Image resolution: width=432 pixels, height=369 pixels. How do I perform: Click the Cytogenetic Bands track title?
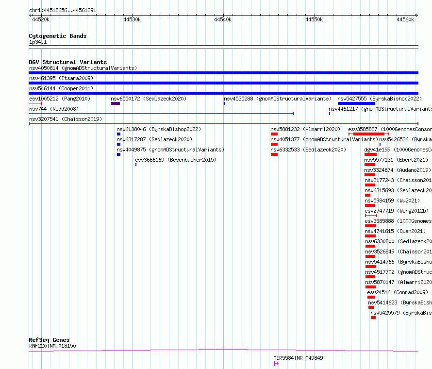58,36
